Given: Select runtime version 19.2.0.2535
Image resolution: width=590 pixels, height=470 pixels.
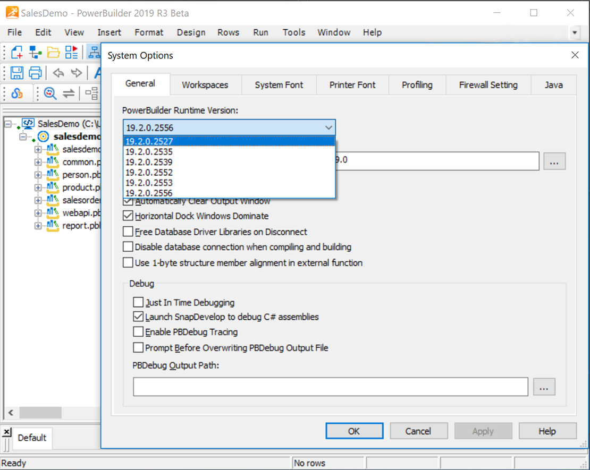Looking at the screenshot, I should [x=229, y=151].
